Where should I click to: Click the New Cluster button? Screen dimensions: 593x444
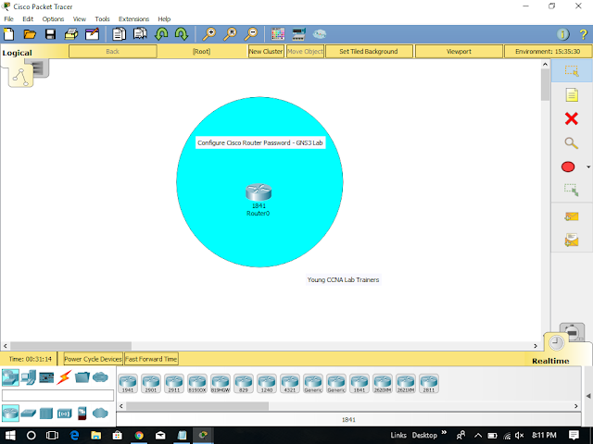pos(266,52)
